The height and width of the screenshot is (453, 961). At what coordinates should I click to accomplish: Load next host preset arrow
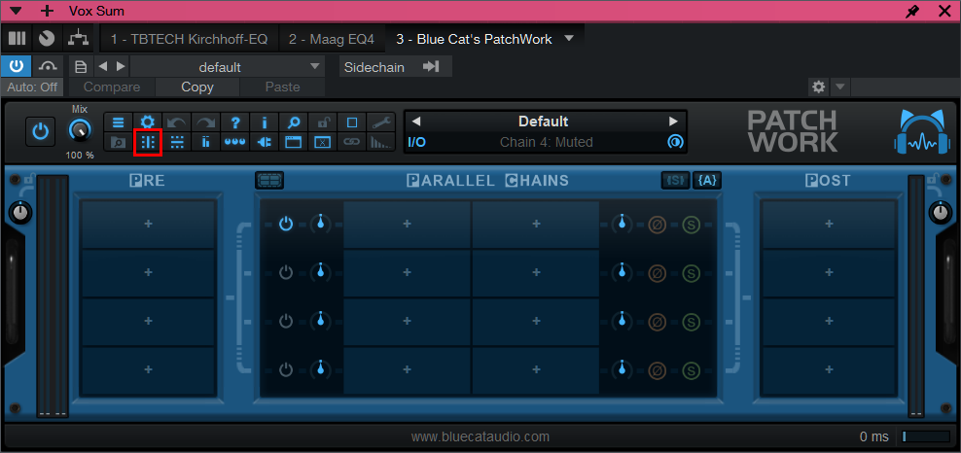pos(121,66)
